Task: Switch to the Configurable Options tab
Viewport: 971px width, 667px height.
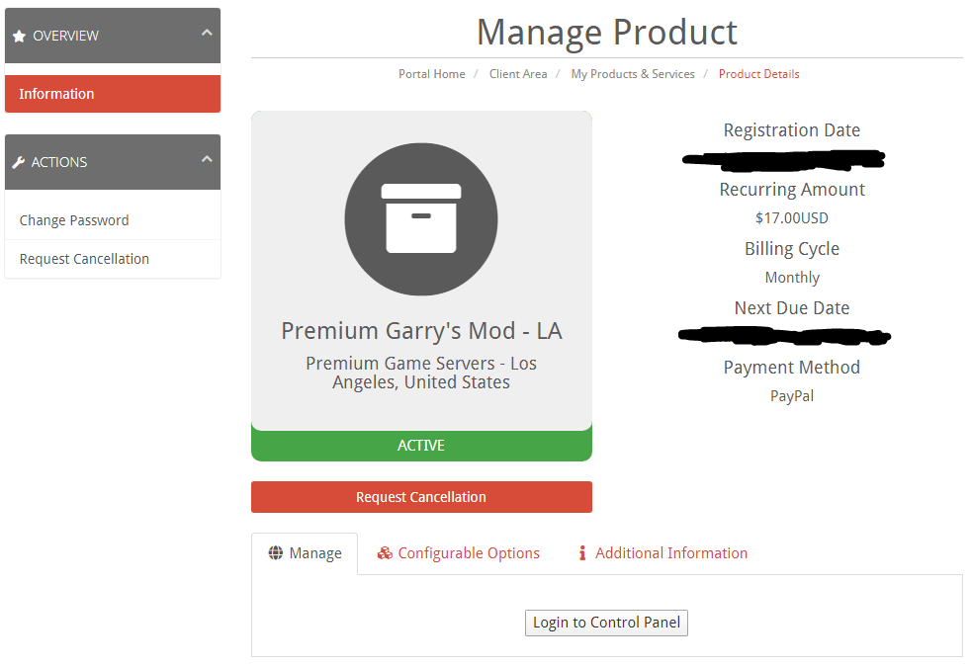Action: coord(467,553)
